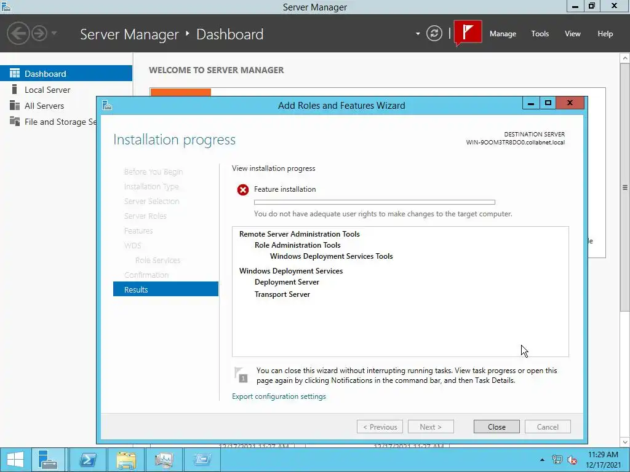The height and width of the screenshot is (472, 630).
Task: Click the Next button in the wizard
Action: tap(431, 427)
